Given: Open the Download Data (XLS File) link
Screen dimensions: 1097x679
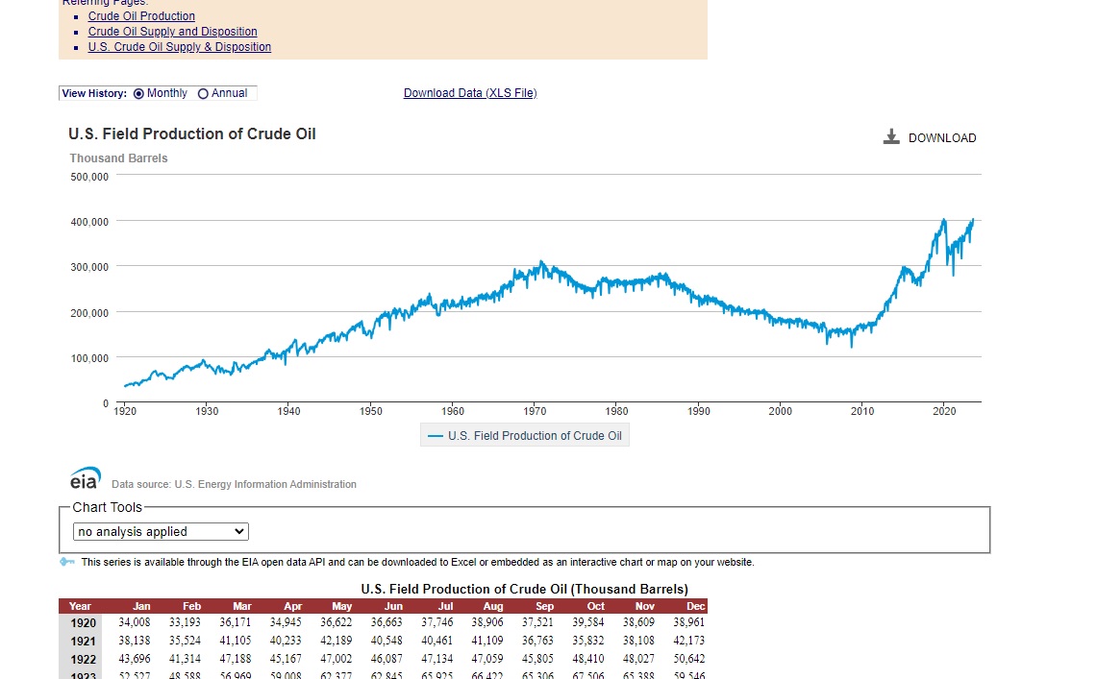Looking at the screenshot, I should [x=470, y=93].
